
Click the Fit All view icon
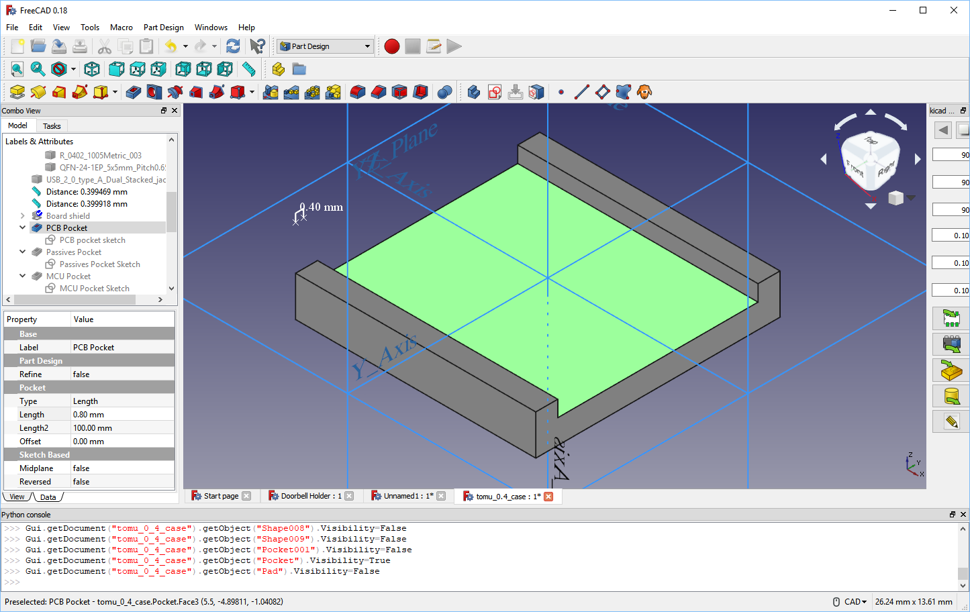pyautogui.click(x=17, y=69)
